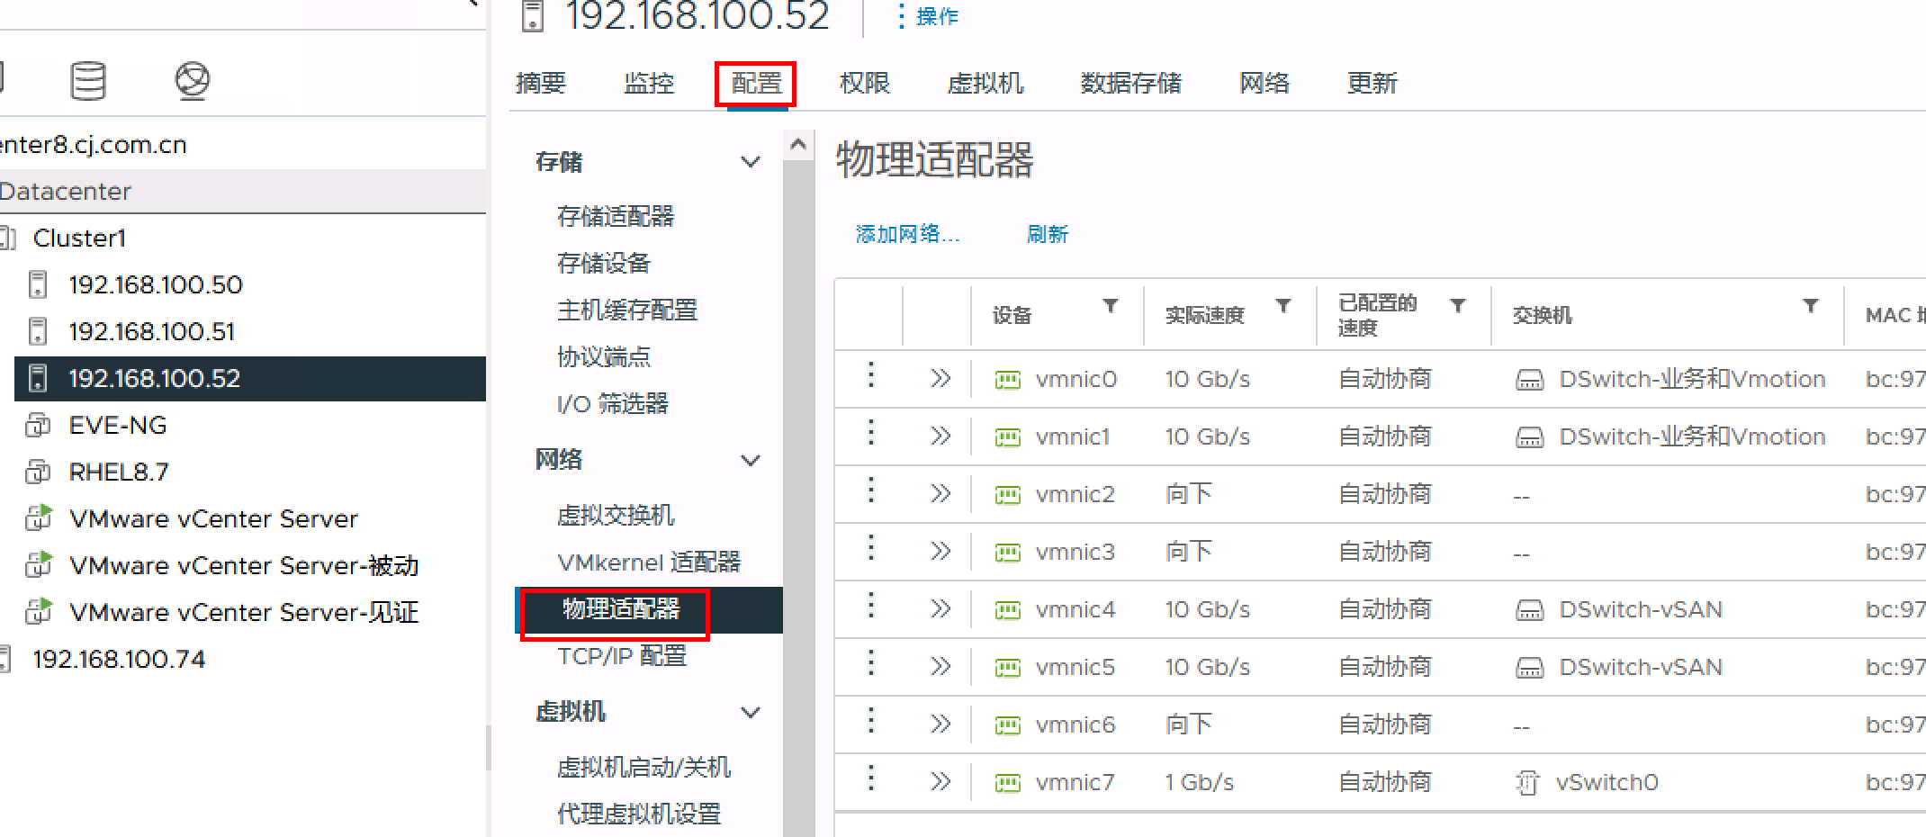
Task: Open actions menu for vmnic0 row
Action: coord(870,375)
